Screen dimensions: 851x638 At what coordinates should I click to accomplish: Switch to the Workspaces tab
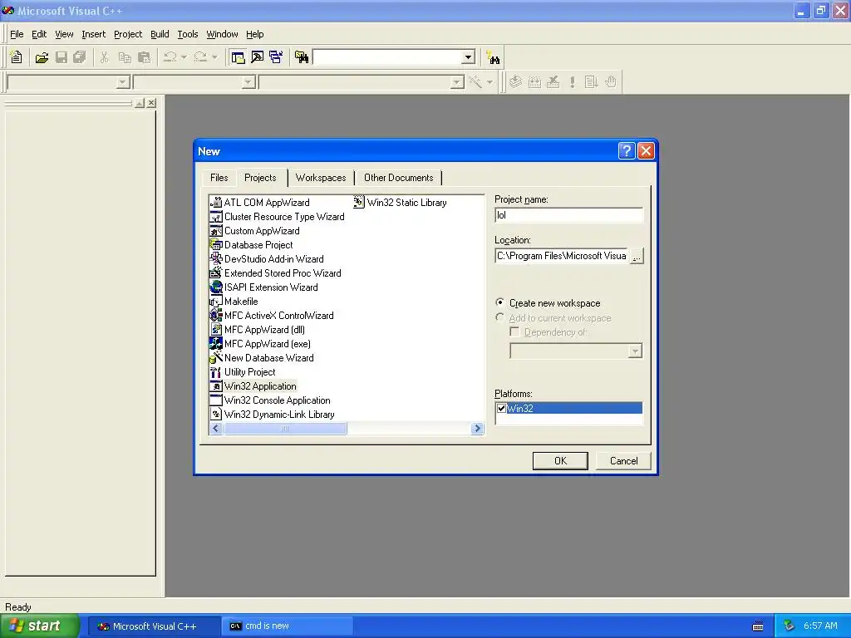(321, 178)
